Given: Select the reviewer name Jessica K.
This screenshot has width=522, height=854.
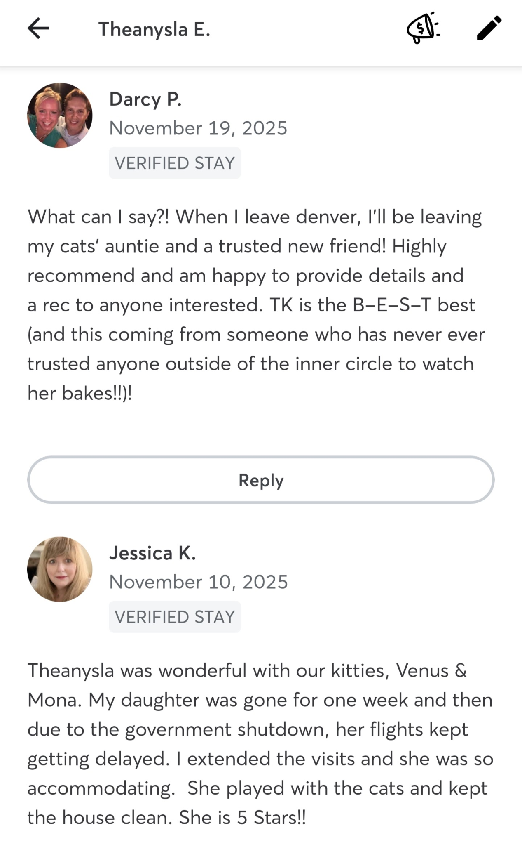Looking at the screenshot, I should 152,553.
